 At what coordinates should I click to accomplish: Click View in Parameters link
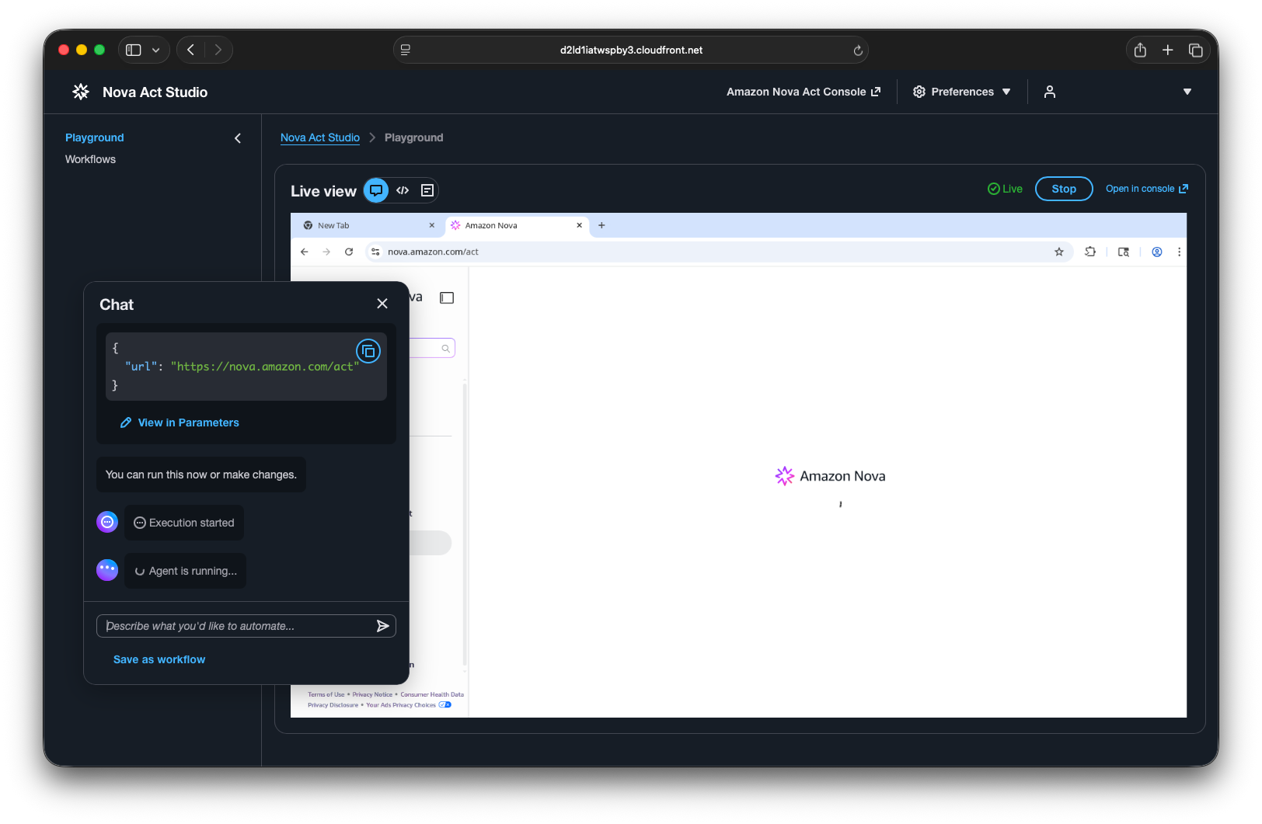point(180,422)
